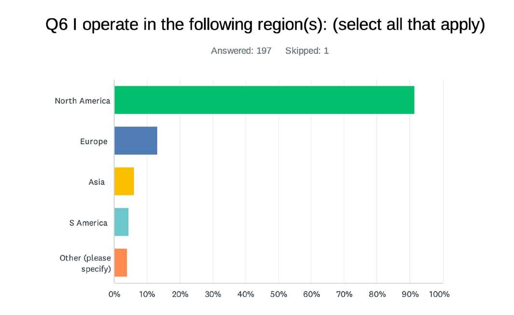Click the 0% axis tick label
The image size is (514, 315).
114,294
